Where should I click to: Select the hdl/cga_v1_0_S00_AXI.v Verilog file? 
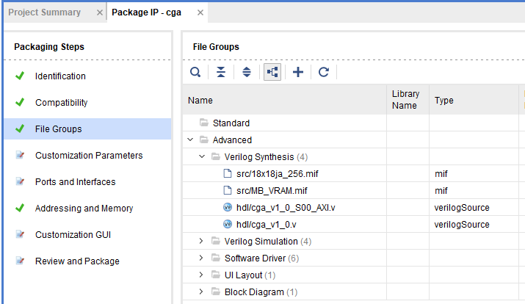click(x=286, y=208)
